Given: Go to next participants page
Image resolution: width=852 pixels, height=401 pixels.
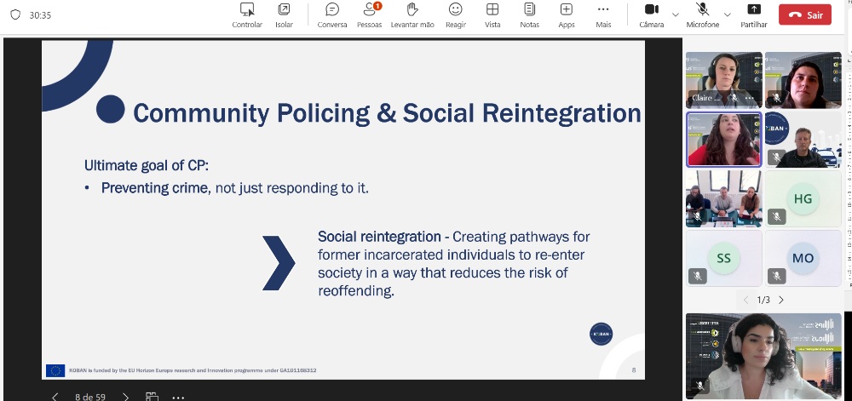Looking at the screenshot, I should 781,300.
